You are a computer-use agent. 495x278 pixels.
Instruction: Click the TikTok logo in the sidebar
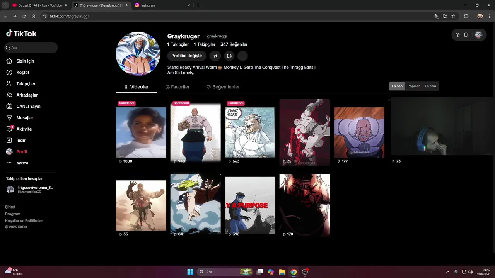pyautogui.click(x=21, y=34)
